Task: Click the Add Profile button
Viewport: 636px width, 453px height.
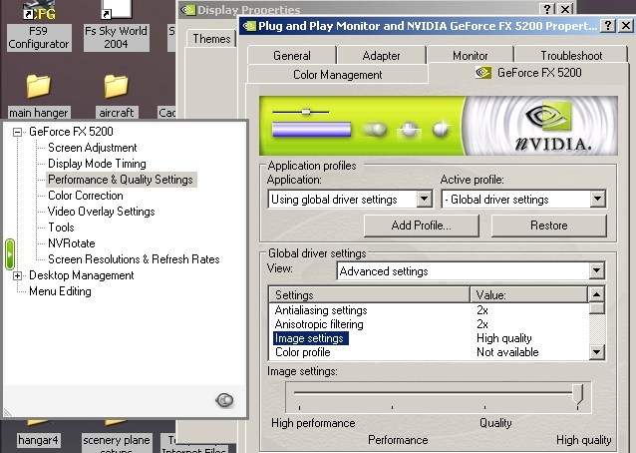Action: click(x=421, y=226)
